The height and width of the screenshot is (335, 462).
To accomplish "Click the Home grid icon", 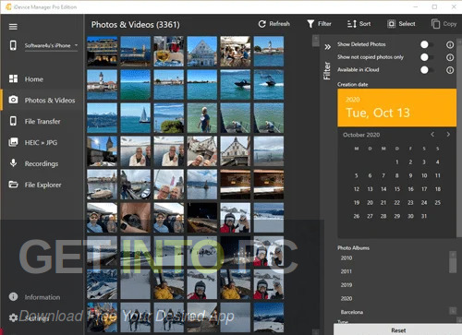I will click(x=13, y=78).
